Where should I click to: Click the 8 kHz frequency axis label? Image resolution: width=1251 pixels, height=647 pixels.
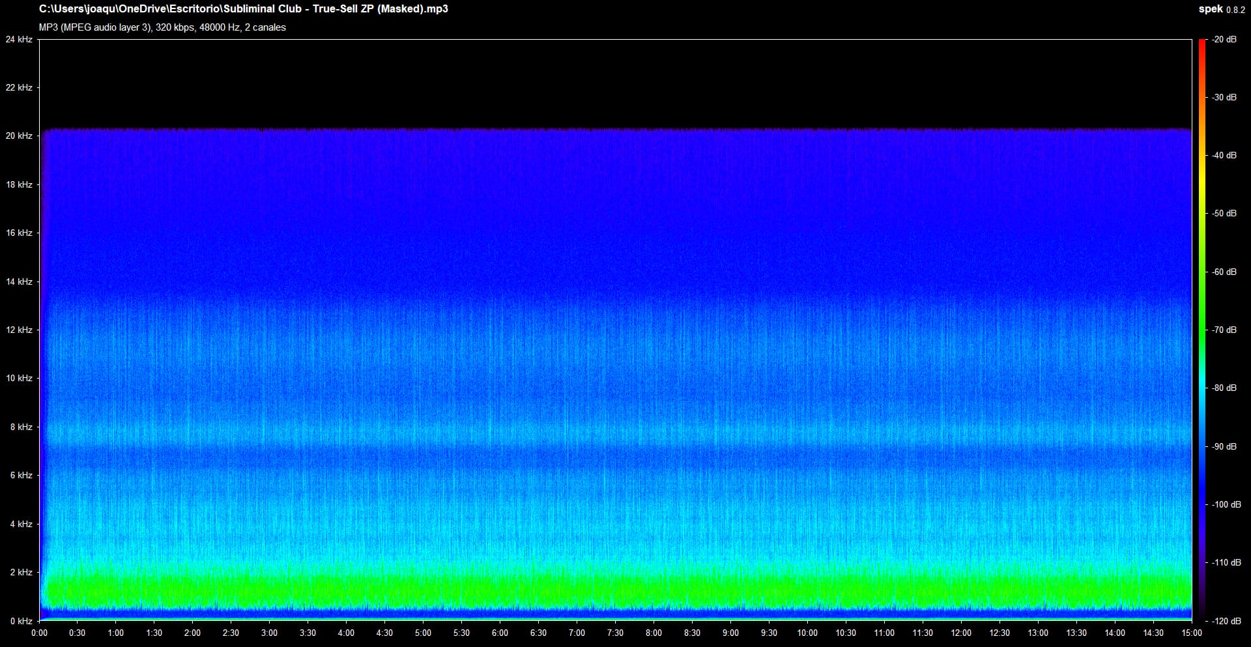(21, 427)
